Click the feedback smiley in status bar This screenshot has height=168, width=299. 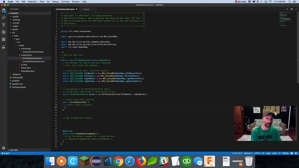point(292,153)
